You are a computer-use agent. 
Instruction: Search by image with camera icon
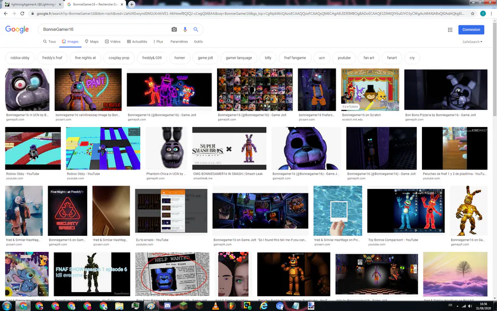click(x=174, y=29)
